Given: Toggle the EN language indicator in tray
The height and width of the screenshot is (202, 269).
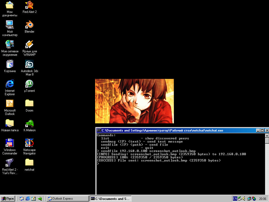Looking at the screenshot, I should 235,199.
